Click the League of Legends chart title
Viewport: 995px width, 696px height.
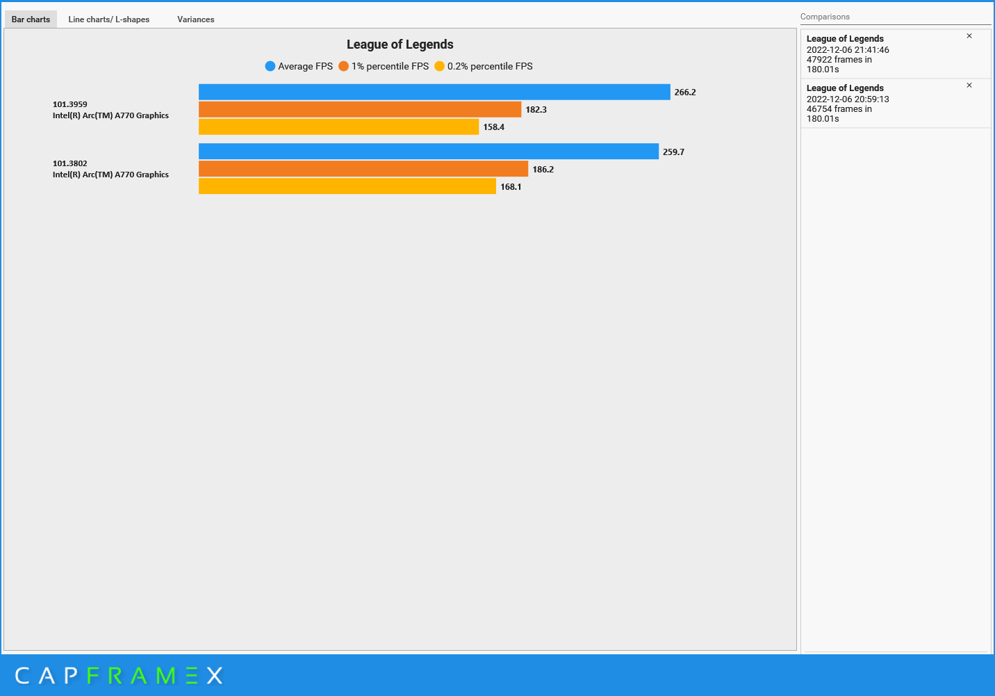(x=400, y=44)
